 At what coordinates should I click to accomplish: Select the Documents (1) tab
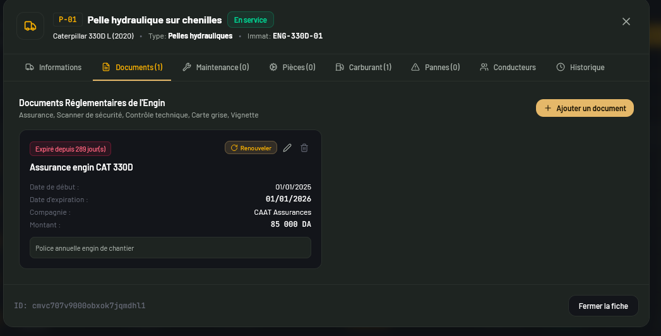(132, 68)
